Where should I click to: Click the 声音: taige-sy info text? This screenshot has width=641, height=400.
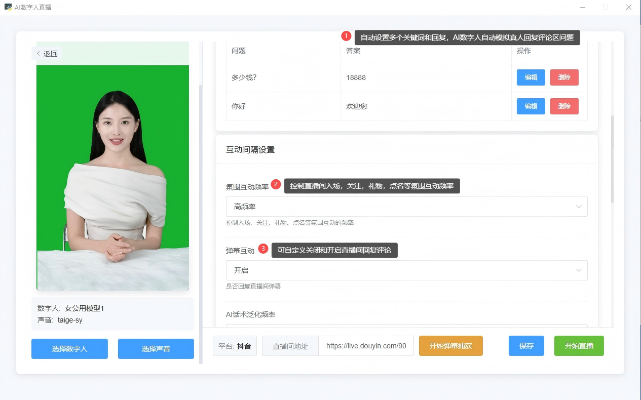coord(60,320)
